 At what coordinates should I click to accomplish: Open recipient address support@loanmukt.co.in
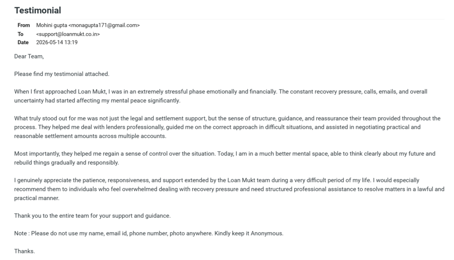point(68,34)
